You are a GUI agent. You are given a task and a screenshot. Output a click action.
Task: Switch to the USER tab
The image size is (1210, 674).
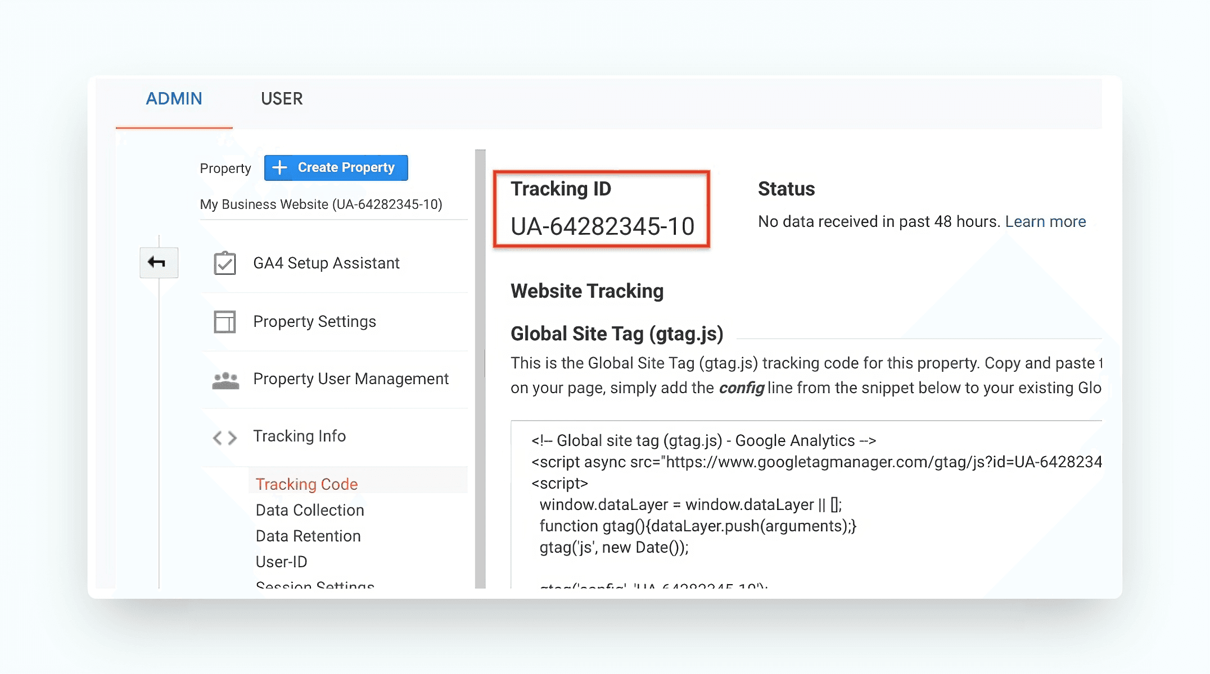282,99
